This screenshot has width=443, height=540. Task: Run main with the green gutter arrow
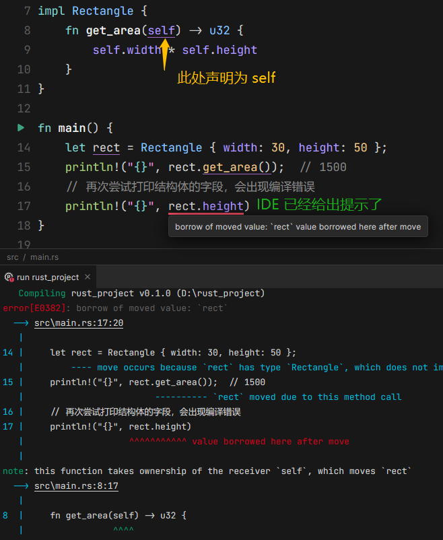pos(21,128)
